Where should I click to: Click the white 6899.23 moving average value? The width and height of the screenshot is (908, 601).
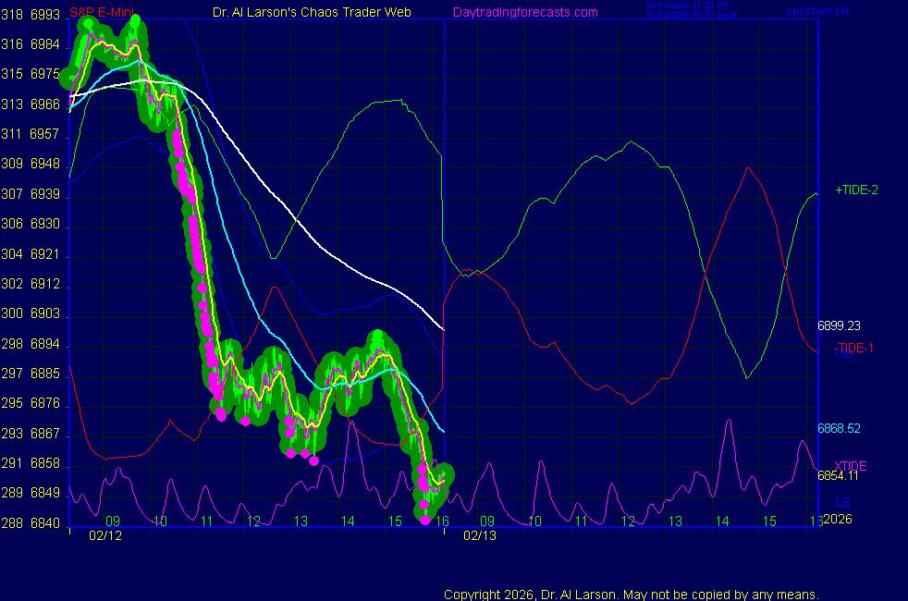pos(839,325)
